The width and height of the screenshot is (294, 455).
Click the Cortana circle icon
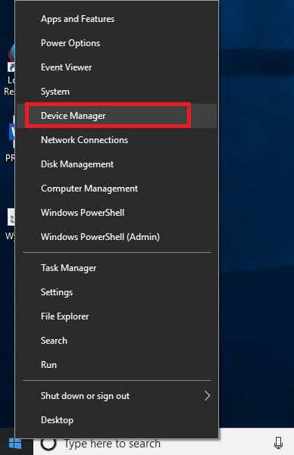point(48,444)
